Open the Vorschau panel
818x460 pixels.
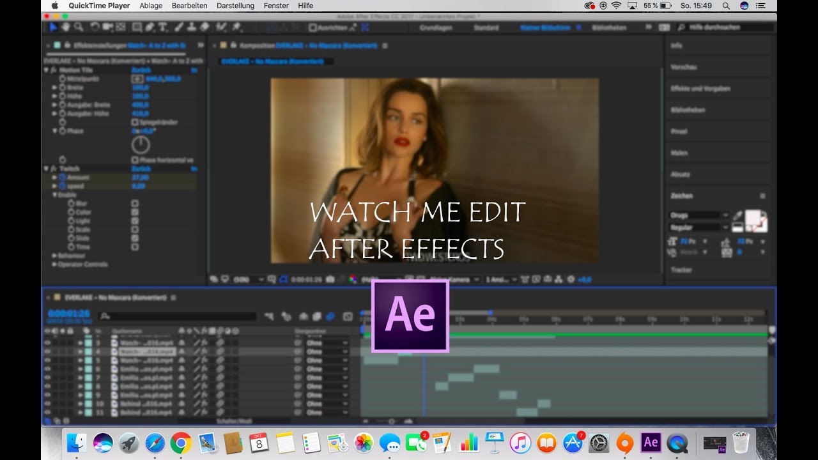point(684,67)
